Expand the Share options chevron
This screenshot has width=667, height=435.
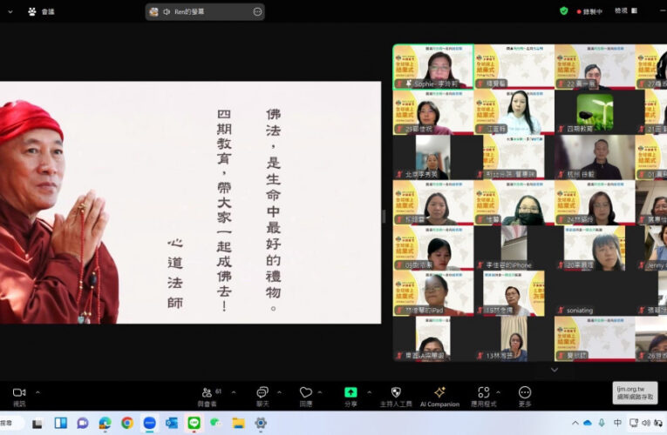click(369, 392)
